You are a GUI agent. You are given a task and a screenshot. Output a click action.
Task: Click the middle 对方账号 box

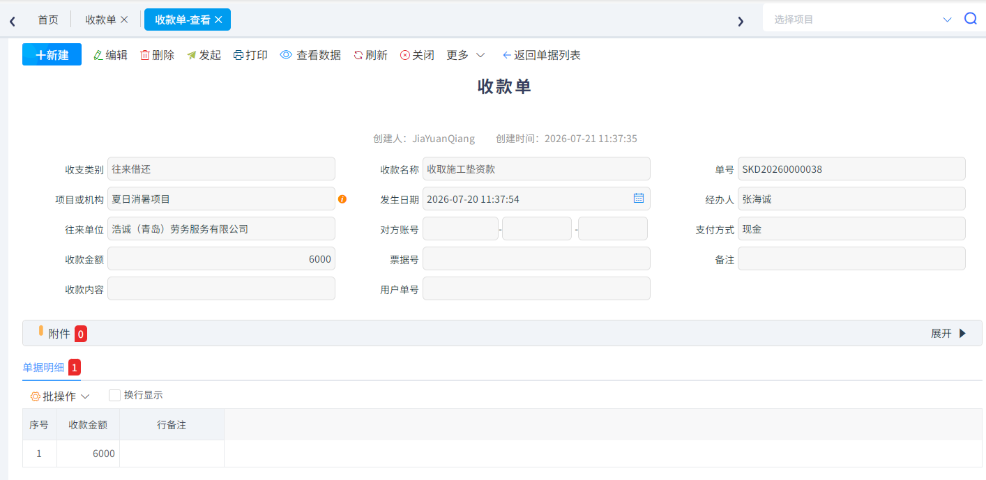537,229
